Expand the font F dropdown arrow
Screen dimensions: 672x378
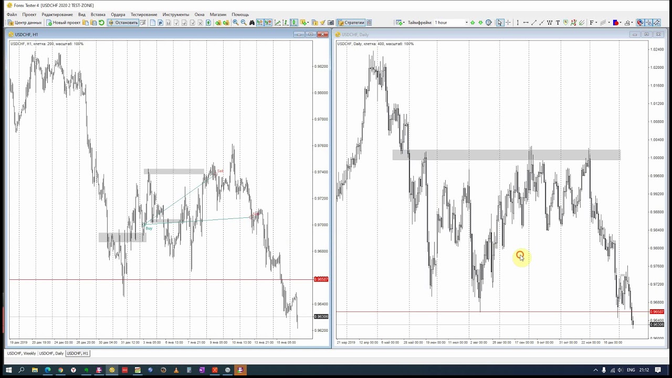596,23
